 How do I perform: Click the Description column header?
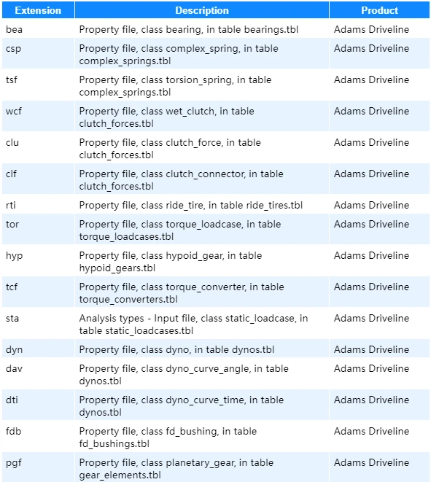pos(202,10)
